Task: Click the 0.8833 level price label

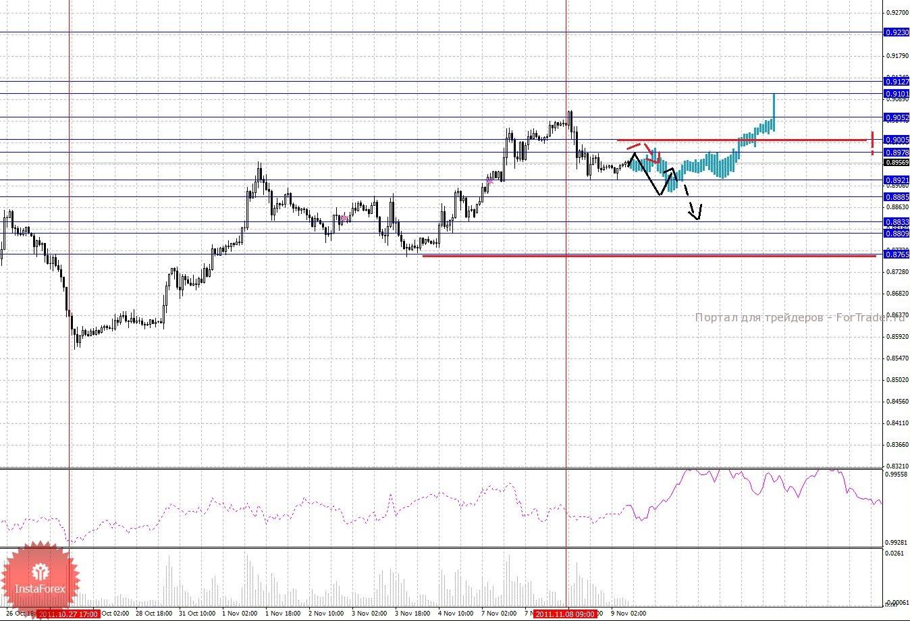Action: pos(896,222)
